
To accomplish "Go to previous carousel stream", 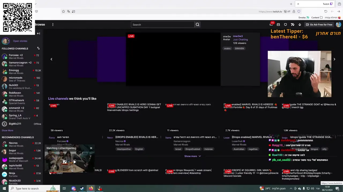I will [51, 59].
